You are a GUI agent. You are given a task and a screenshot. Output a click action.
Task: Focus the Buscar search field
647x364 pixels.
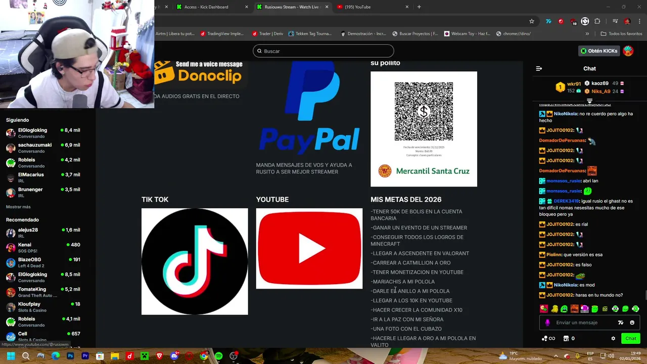tap(323, 51)
